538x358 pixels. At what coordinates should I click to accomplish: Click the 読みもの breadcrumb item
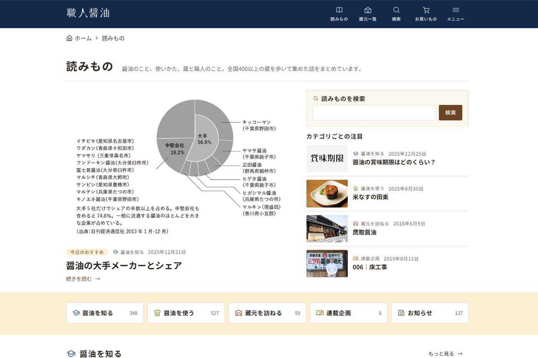[x=113, y=38]
